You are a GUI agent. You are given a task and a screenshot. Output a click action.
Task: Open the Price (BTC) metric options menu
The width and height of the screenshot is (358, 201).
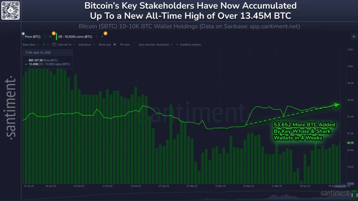pyautogui.click(x=45, y=36)
